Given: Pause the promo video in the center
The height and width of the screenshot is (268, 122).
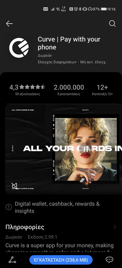Looking at the screenshot, I should click(87, 149).
